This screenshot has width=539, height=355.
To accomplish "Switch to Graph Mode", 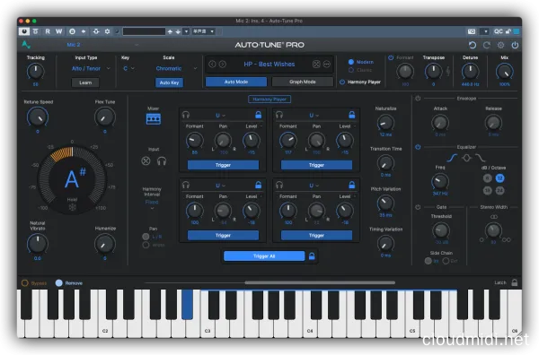I will click(303, 82).
